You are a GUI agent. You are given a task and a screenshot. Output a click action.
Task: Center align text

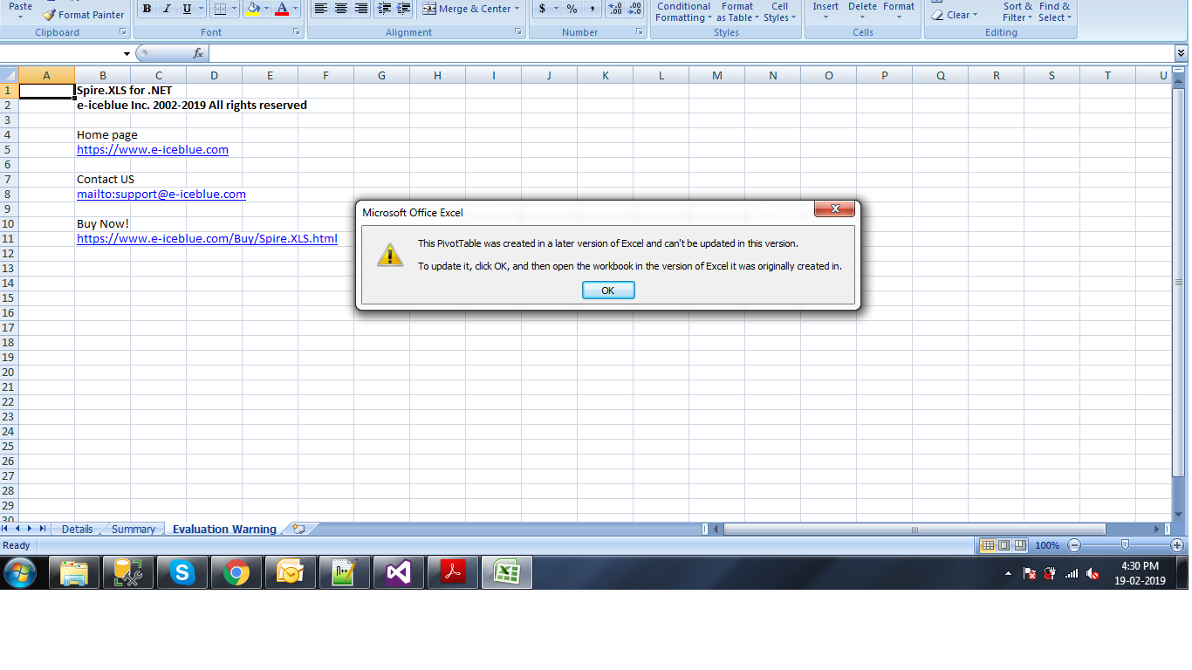tap(341, 9)
